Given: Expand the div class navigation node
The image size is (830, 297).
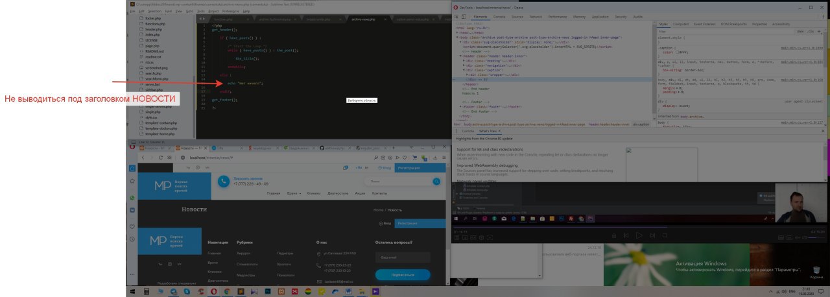Looking at the screenshot, I should click(x=464, y=65).
